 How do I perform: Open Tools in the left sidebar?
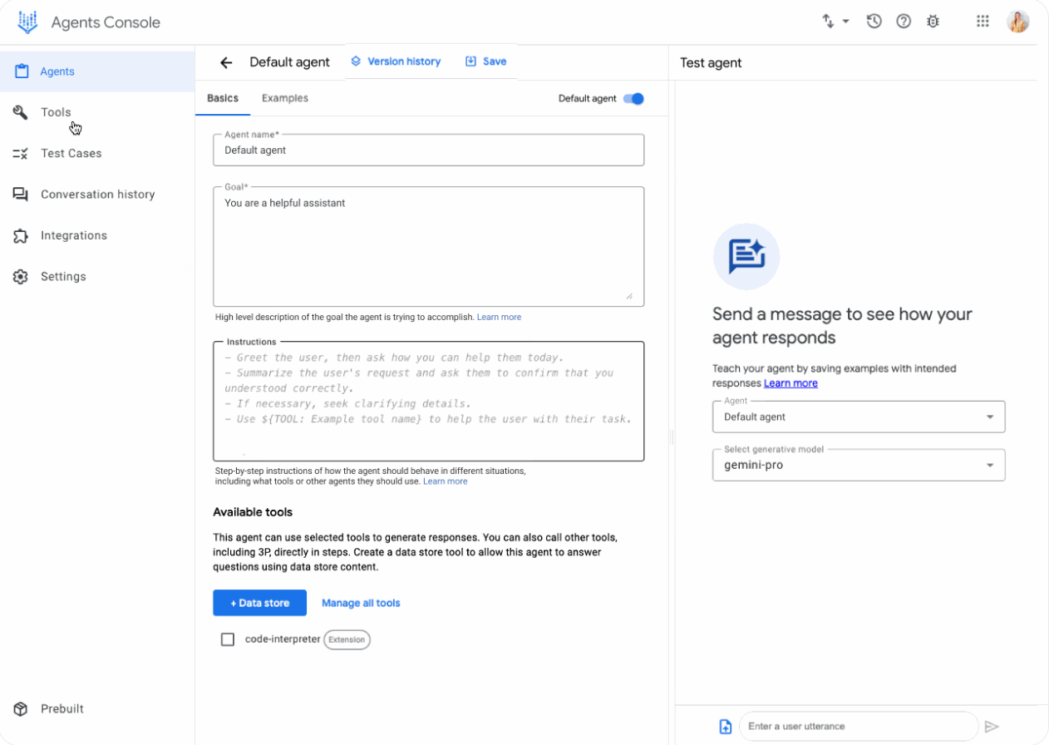point(56,112)
